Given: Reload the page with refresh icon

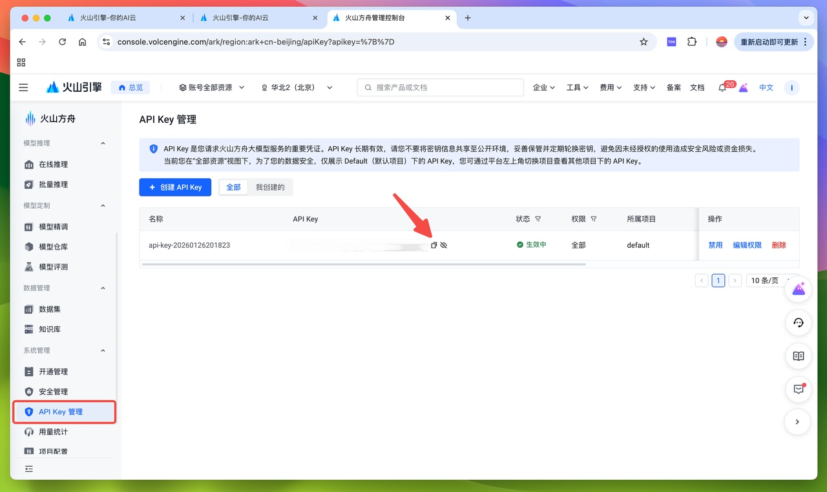Looking at the screenshot, I should tap(62, 41).
